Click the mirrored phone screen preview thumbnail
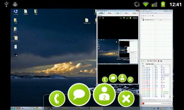Screen dimensions: 184x110 [118, 51]
